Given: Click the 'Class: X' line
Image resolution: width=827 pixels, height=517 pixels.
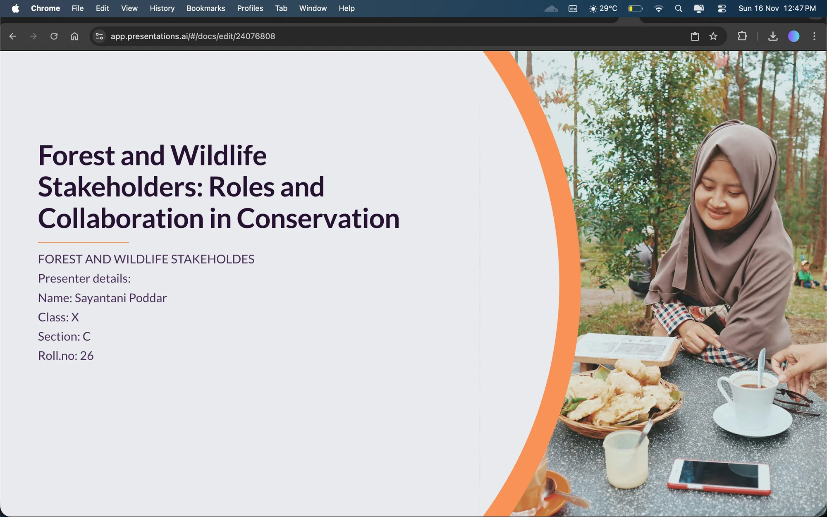Looking at the screenshot, I should pos(58,317).
